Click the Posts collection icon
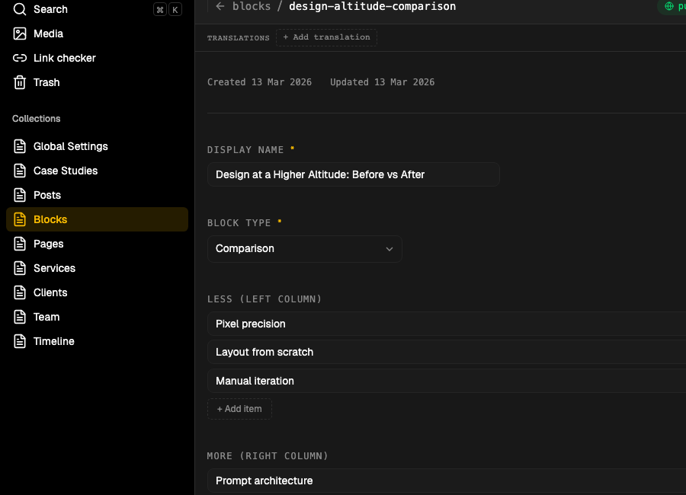The image size is (686, 495). 18,195
